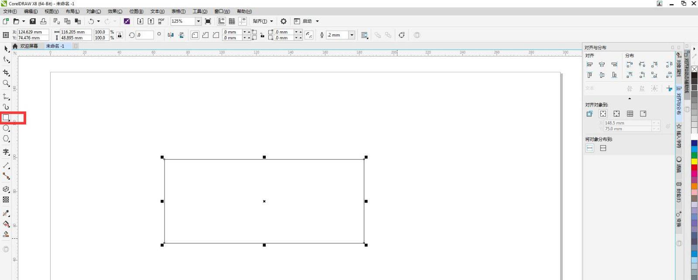Screen dimensions: 698x280
Task: Select the Ellipse tool
Action: click(x=6, y=128)
